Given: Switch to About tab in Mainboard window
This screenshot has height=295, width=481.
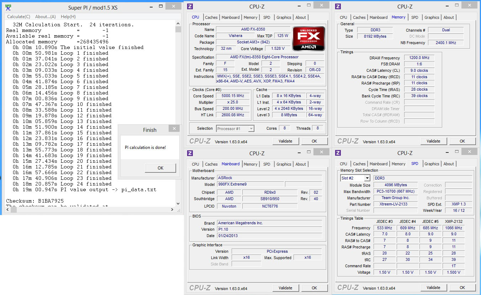Looking at the screenshot, I should point(301,164).
